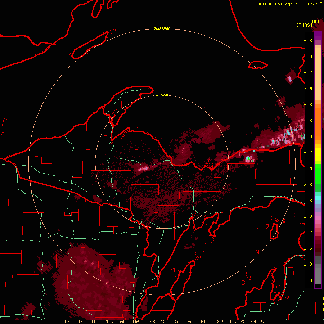Click the -0.5 value on the scale
The width and height of the screenshot is (324, 324).
coord(306,248)
